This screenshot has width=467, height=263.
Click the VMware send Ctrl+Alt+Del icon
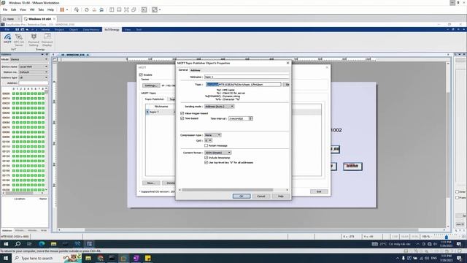pos(77,9)
